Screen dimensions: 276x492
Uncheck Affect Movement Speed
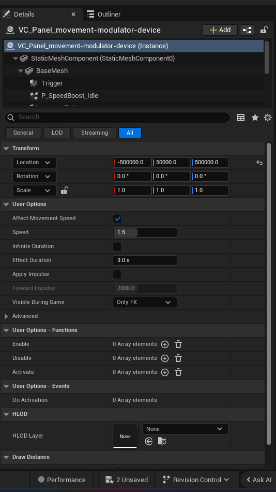point(117,219)
